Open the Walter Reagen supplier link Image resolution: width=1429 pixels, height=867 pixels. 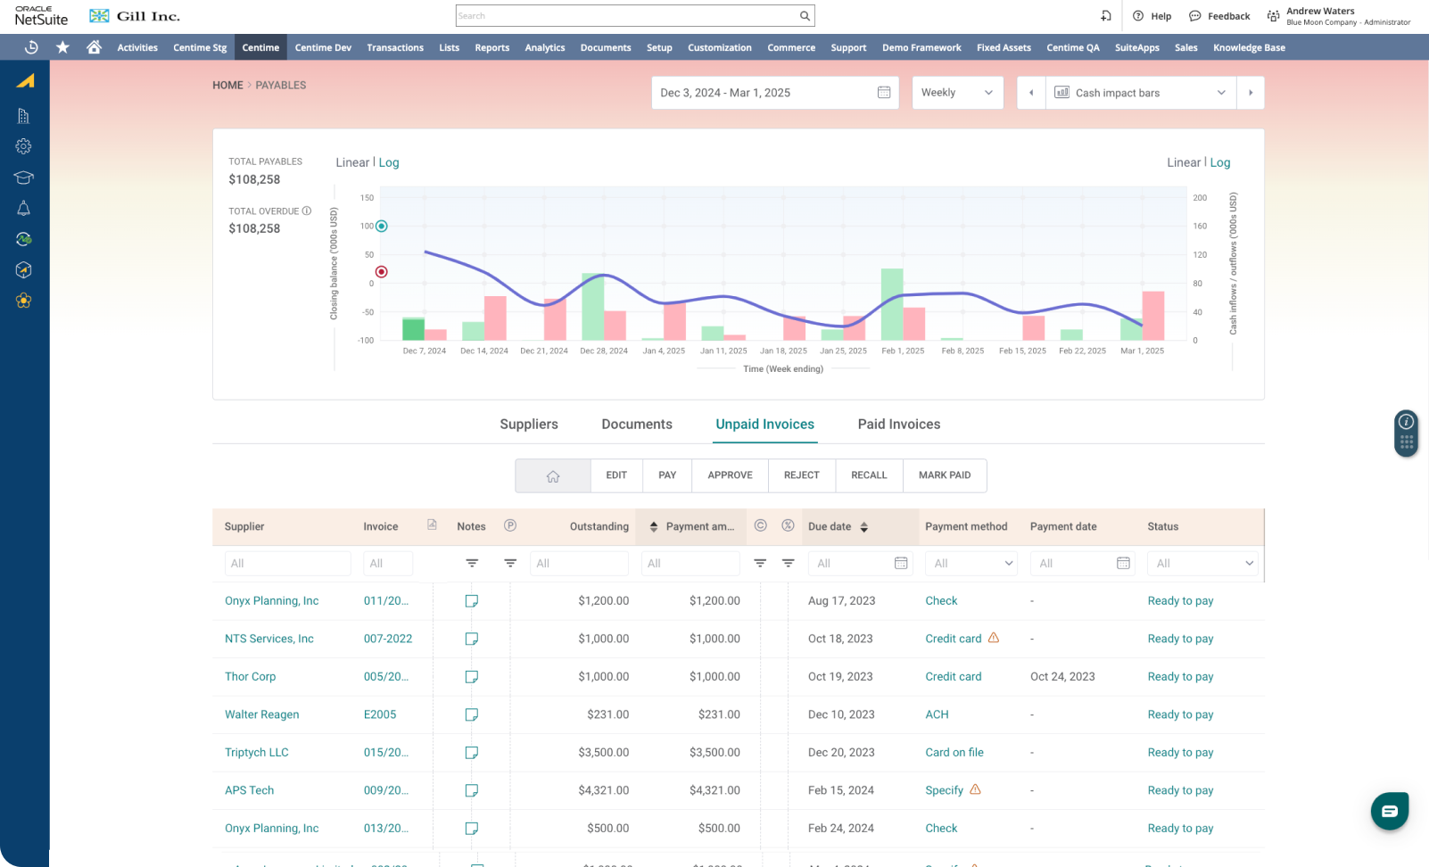tap(262, 714)
